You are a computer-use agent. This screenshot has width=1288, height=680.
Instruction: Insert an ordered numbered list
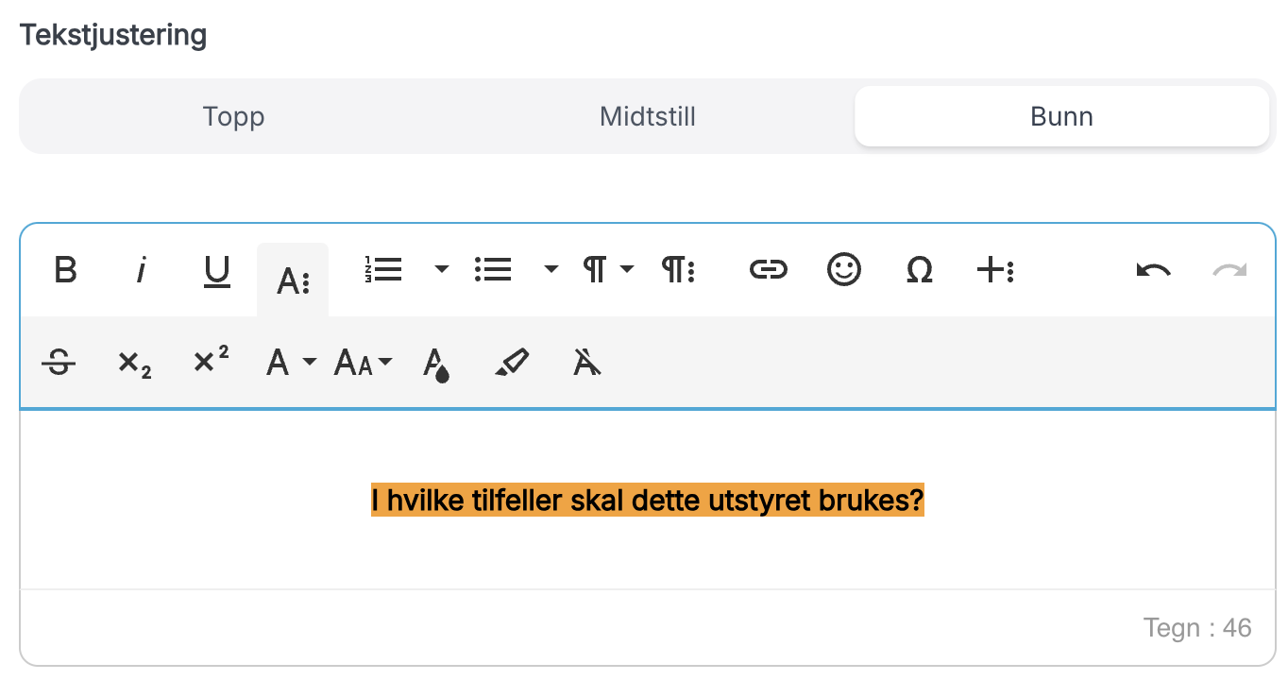(384, 270)
